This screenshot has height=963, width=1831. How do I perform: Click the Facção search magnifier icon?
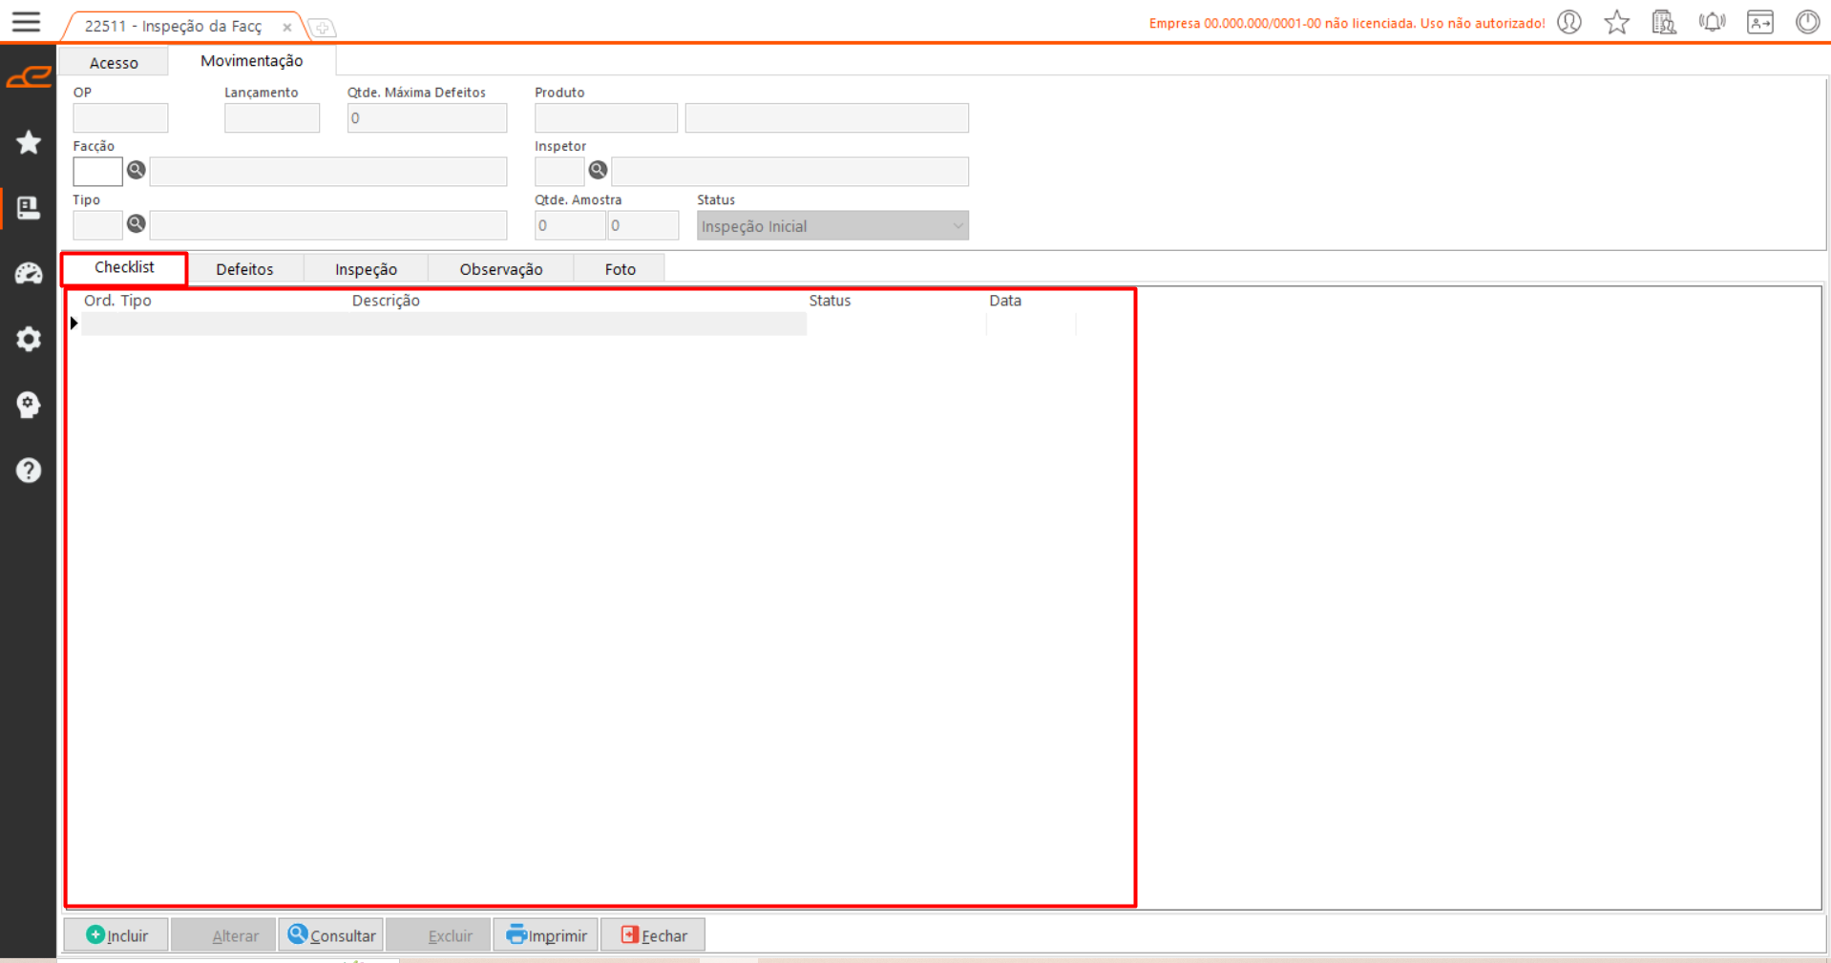coord(137,170)
